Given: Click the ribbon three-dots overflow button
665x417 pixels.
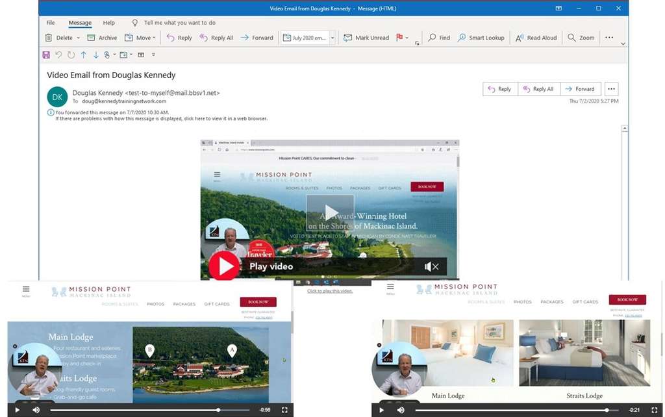Looking at the screenshot, I should coord(609,37).
